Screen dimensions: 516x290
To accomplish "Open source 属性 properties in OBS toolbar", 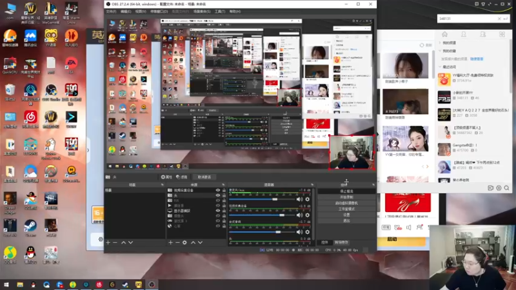I will point(166,177).
